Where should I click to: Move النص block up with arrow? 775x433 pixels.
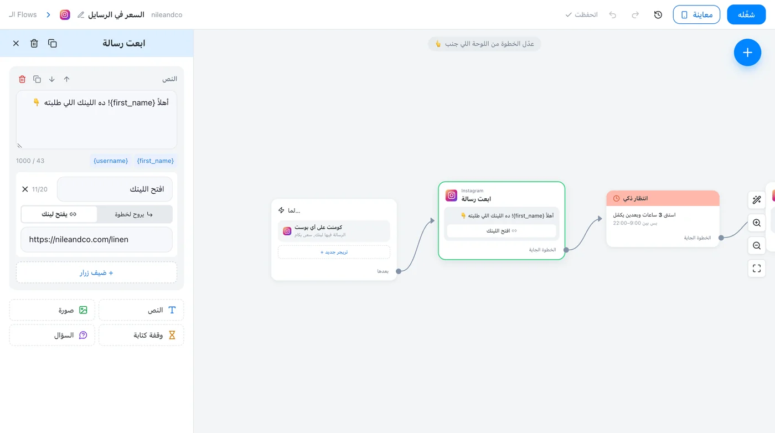[x=66, y=79]
